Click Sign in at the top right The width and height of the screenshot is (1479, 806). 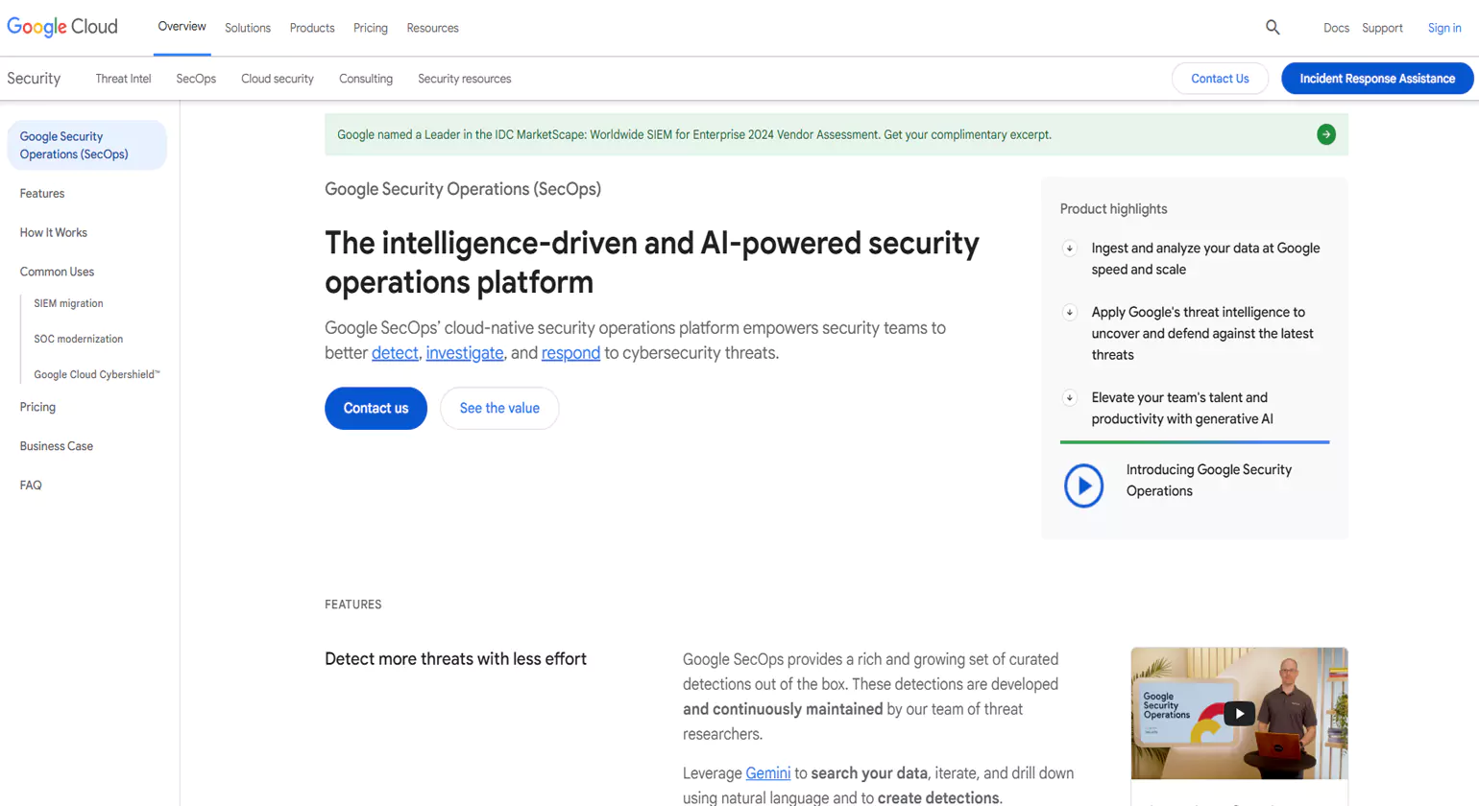pos(1444,28)
